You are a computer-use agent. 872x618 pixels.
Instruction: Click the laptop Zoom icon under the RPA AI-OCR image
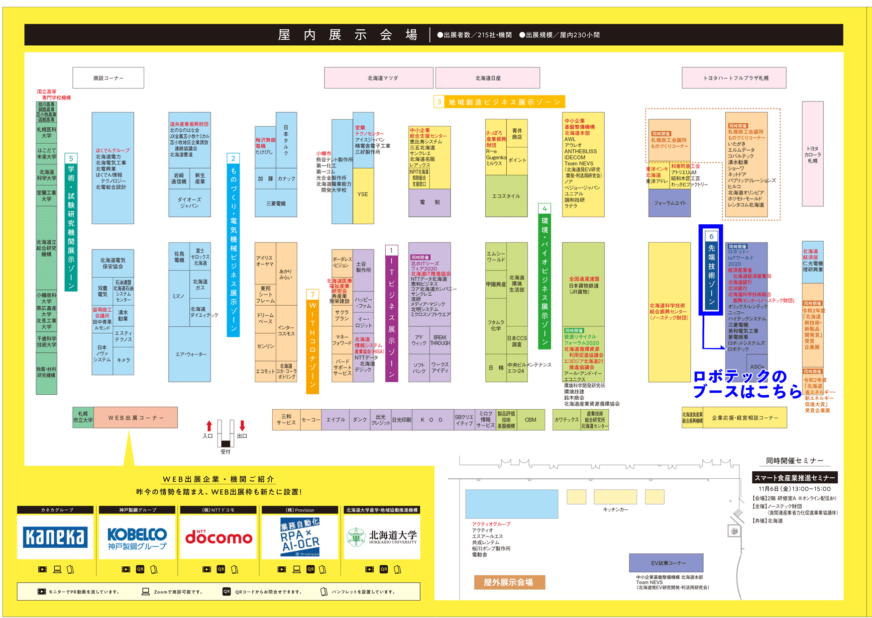click(x=297, y=569)
